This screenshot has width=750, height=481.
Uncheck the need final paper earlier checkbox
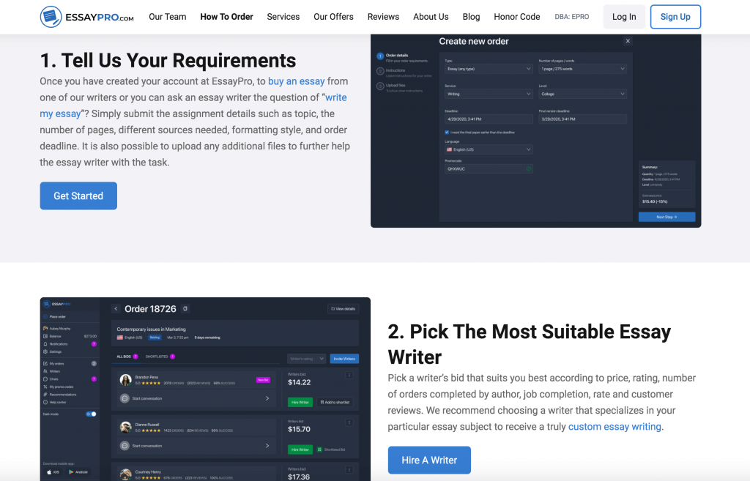(447, 133)
